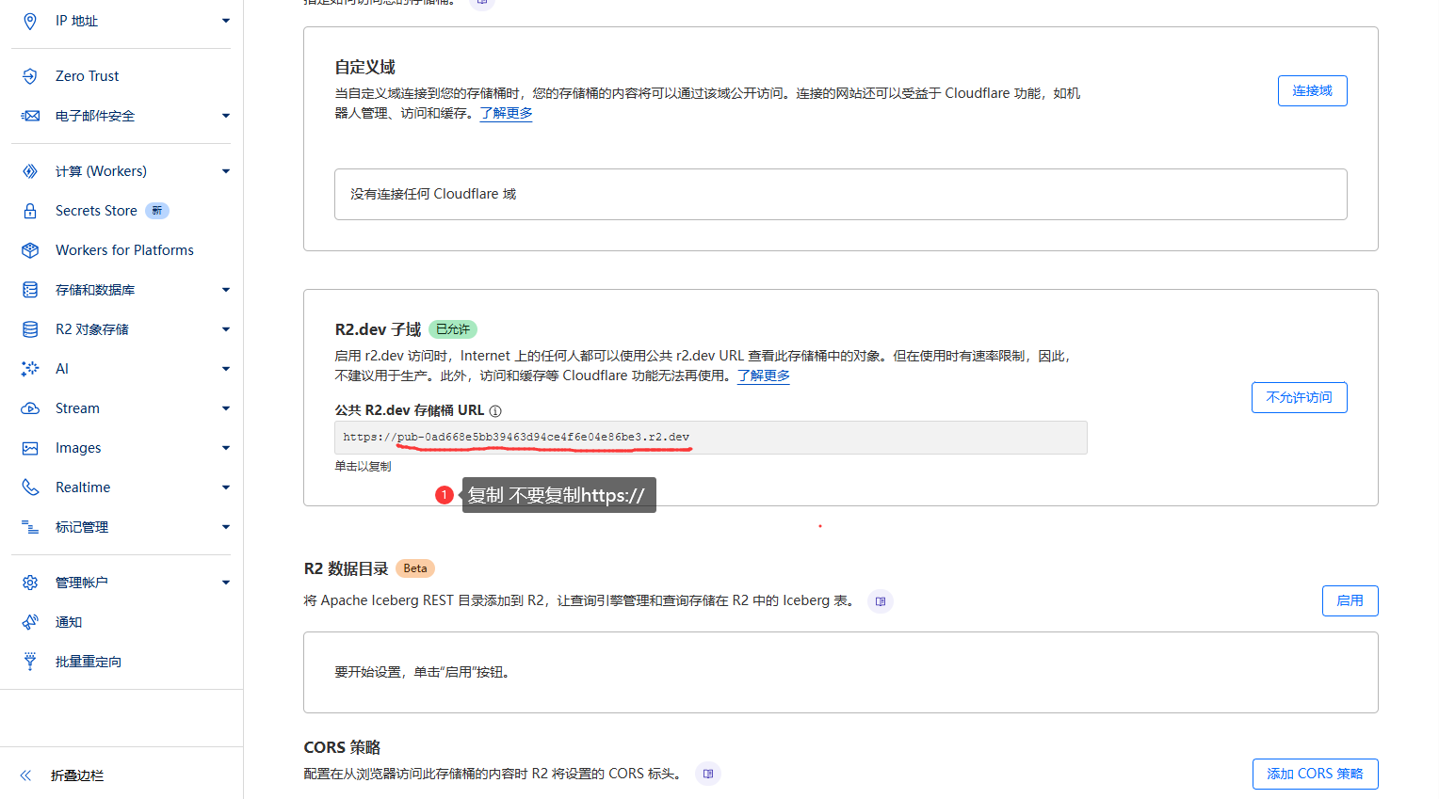The width and height of the screenshot is (1439, 799).
Task: Click 不允许访问 to disable r2.dev access
Action: [1299, 398]
